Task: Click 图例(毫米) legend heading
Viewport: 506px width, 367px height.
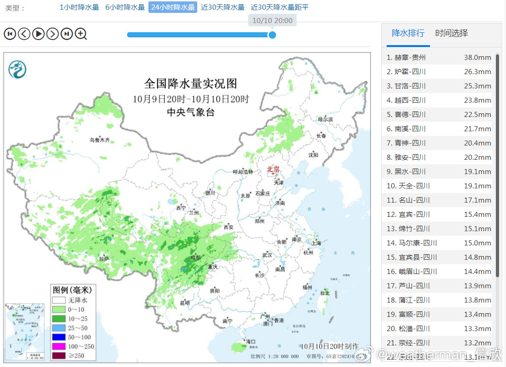Action: tap(72, 290)
